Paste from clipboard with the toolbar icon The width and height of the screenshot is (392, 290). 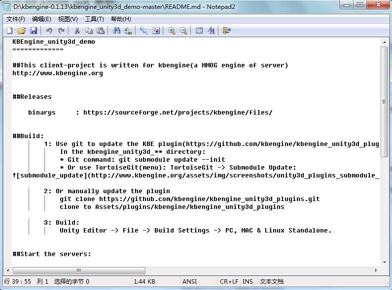pos(101,30)
